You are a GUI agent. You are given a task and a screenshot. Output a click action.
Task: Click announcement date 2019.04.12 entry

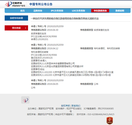tap(52, 48)
